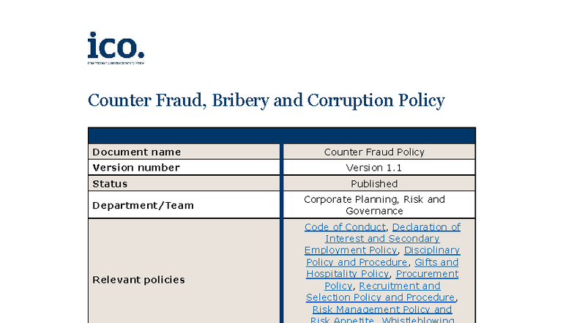The image size is (574, 323).
Task: Click the ICO logo
Action: (x=116, y=47)
